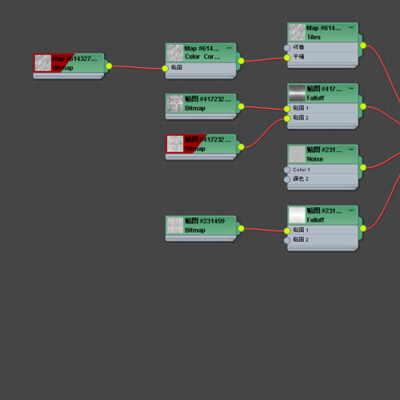Click the lower Falloff 贴图 2 input socket

[287, 240]
